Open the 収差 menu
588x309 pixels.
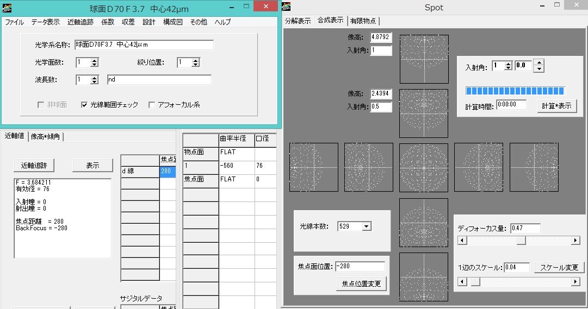pos(128,22)
